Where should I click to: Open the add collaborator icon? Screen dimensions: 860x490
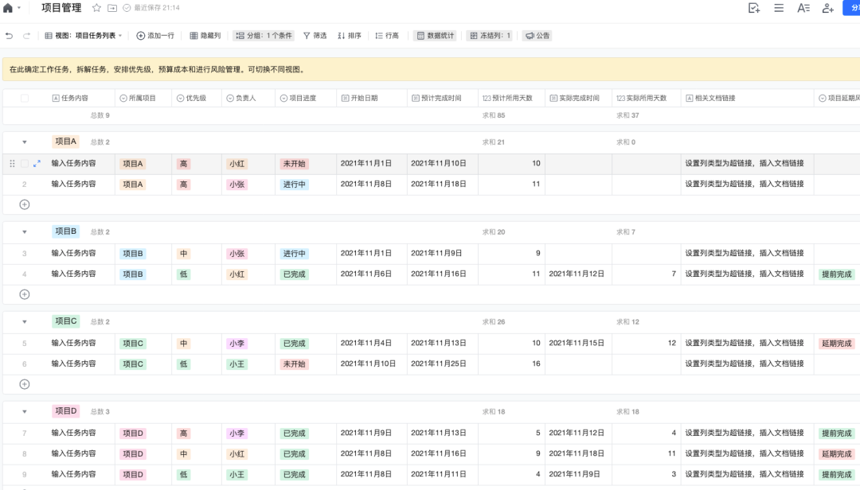click(828, 8)
